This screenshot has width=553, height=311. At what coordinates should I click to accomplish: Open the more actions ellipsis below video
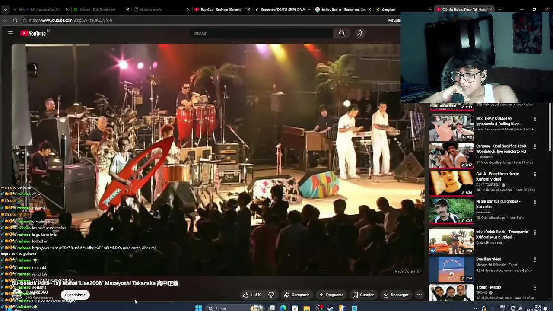[419, 295]
